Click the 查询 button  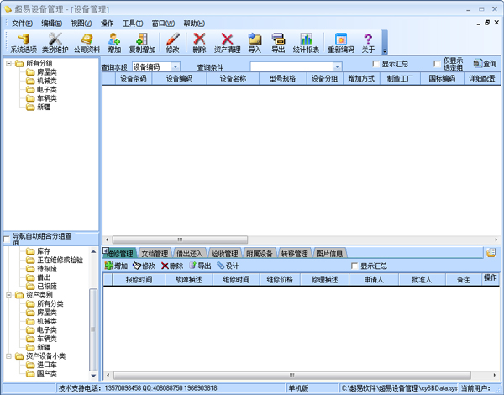485,64
